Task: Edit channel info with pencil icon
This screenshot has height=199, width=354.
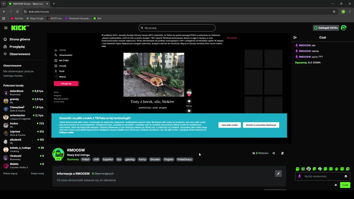Action: 278,174
